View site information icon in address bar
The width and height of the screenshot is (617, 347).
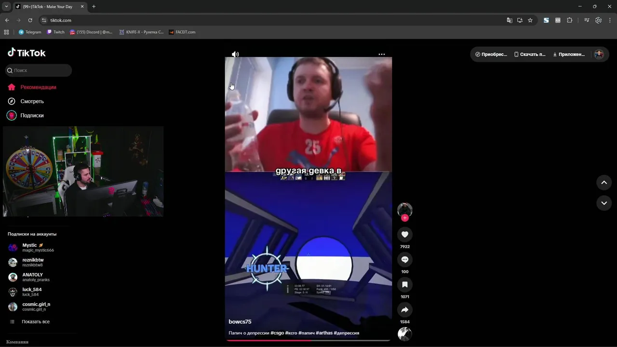(x=44, y=20)
